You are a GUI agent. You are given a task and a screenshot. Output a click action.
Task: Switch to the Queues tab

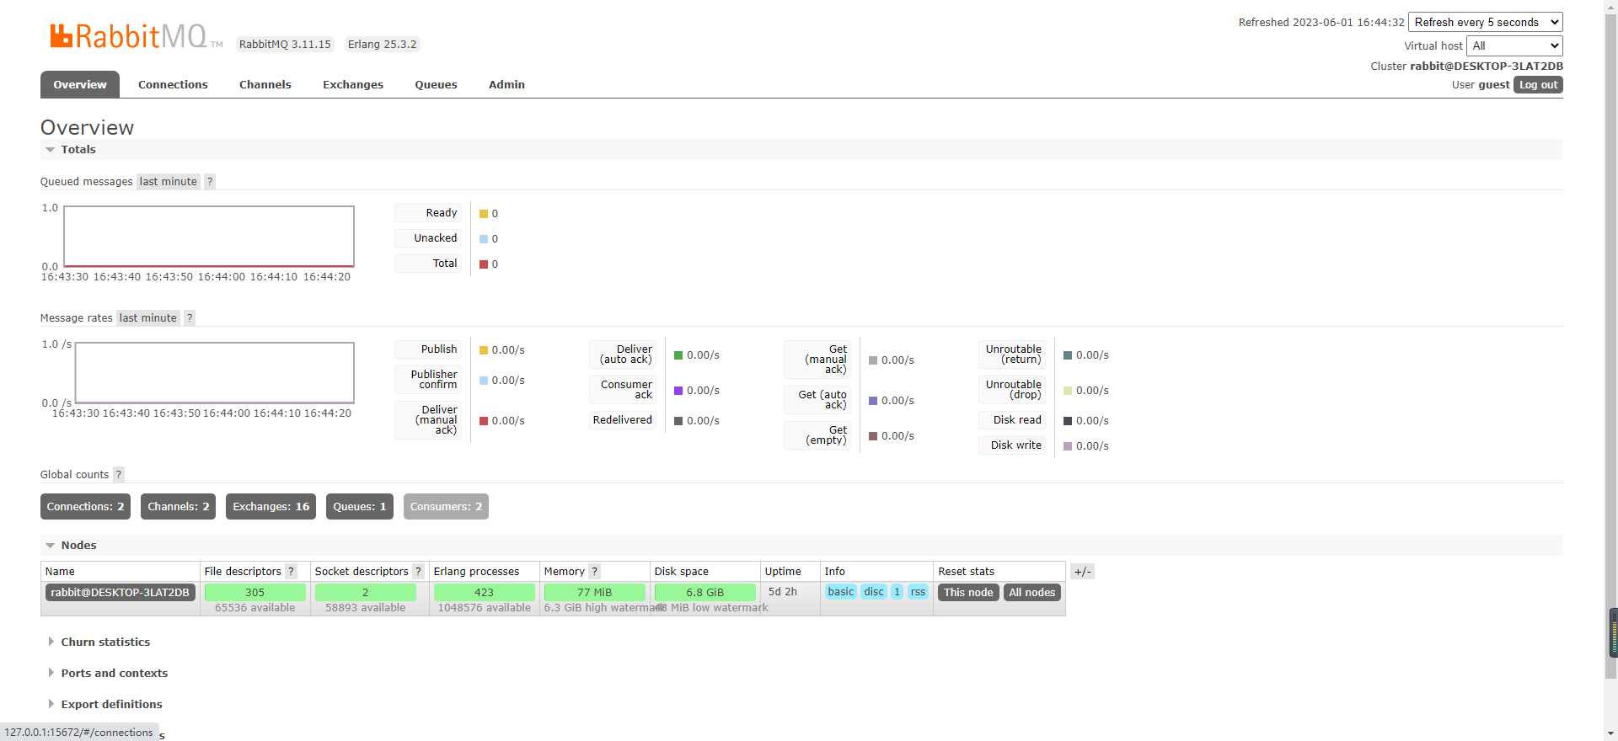436,85
